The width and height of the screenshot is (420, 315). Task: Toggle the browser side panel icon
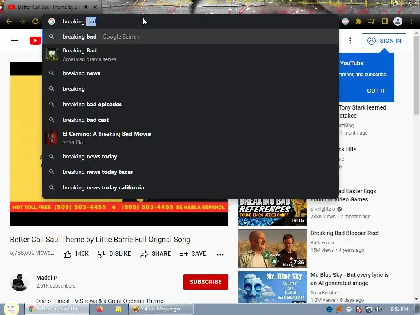385,21
